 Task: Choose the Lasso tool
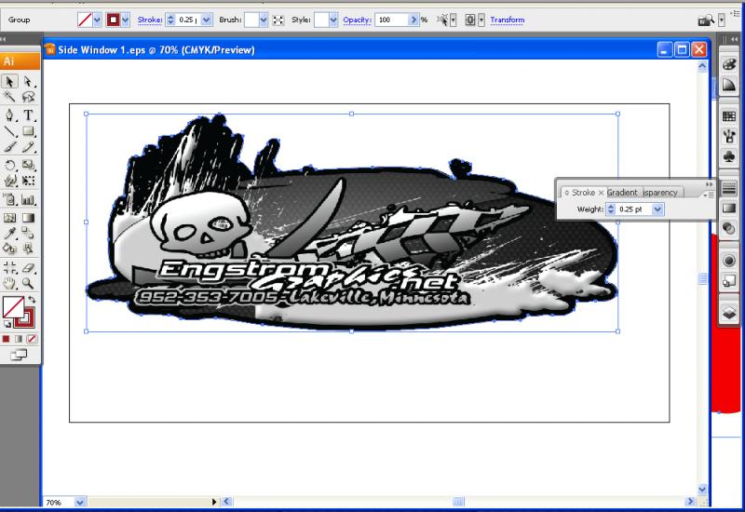pos(29,98)
